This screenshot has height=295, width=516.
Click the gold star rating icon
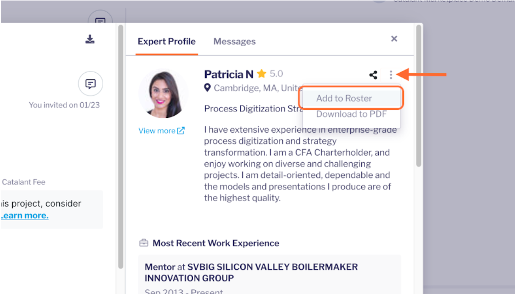tap(261, 74)
